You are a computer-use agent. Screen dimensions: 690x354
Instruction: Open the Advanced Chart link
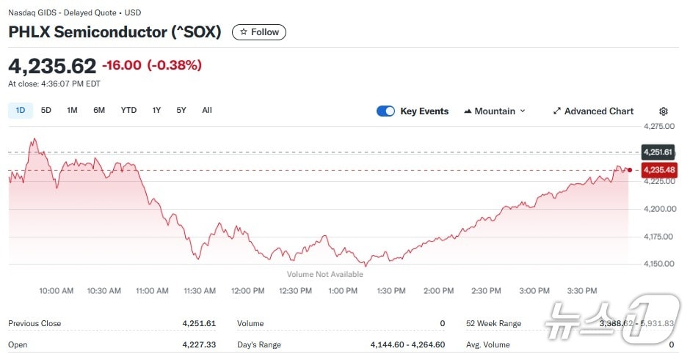coord(598,111)
